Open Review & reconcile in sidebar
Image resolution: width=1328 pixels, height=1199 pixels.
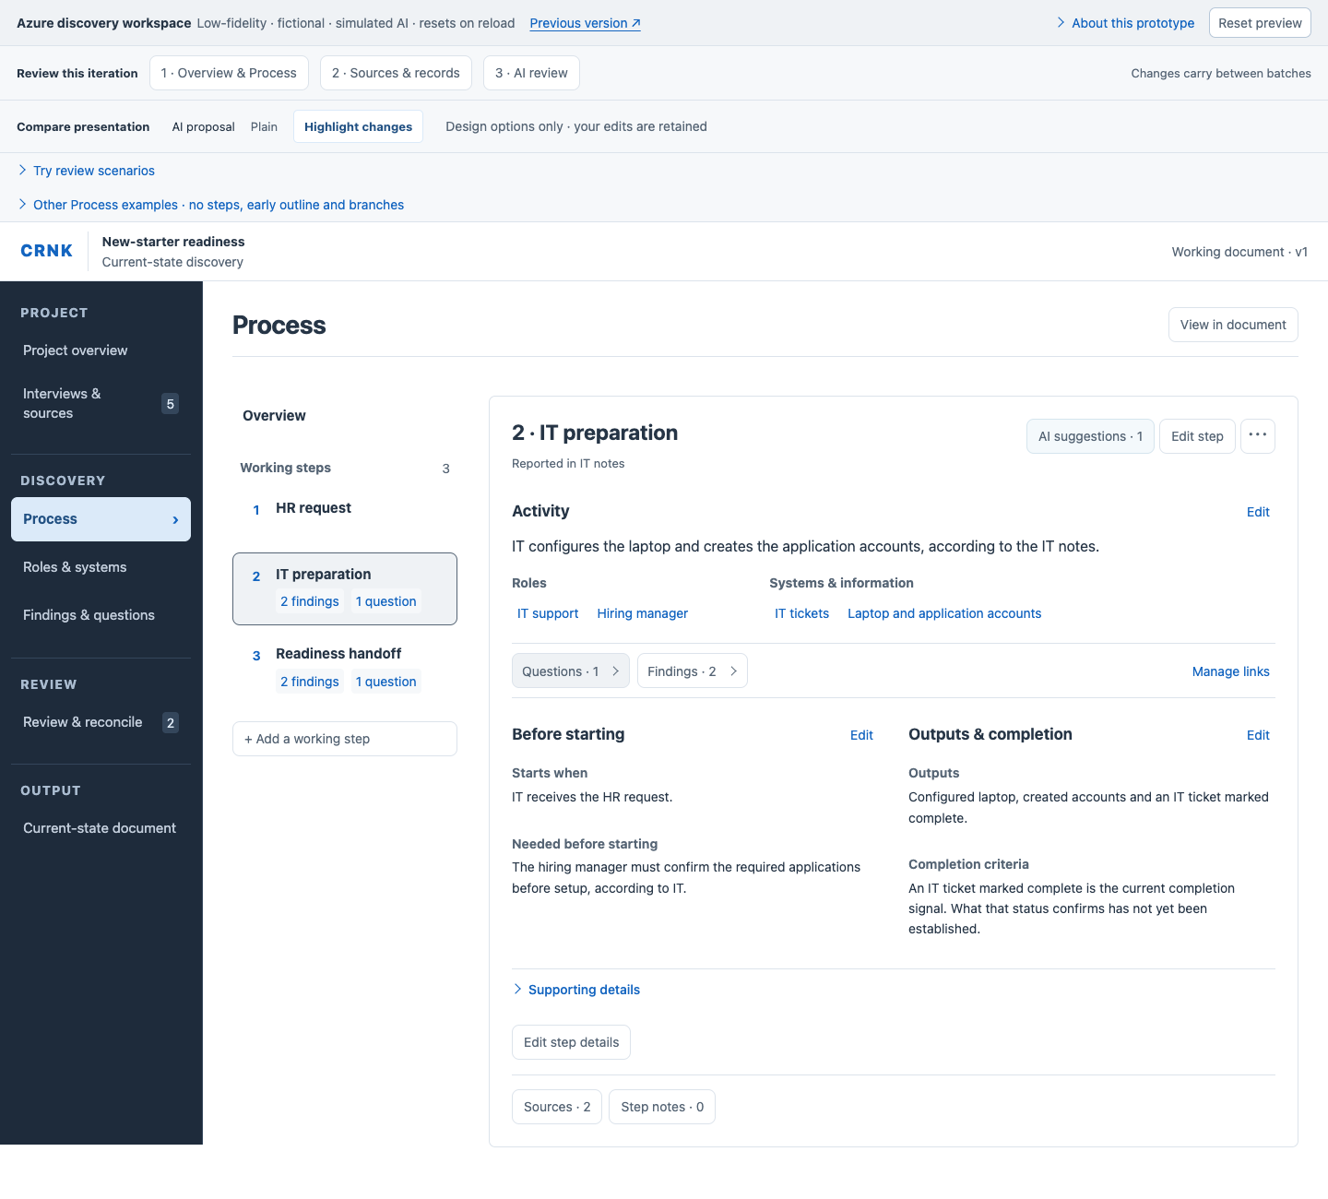[x=101, y=722]
